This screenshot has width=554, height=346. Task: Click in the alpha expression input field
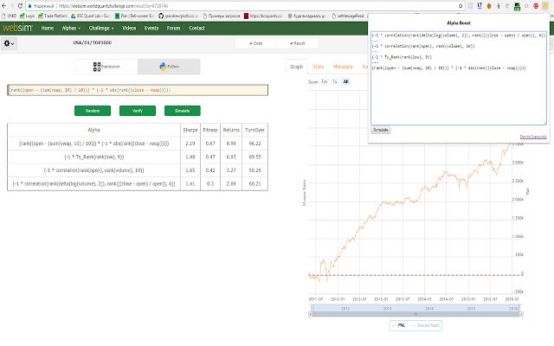[x=138, y=90]
